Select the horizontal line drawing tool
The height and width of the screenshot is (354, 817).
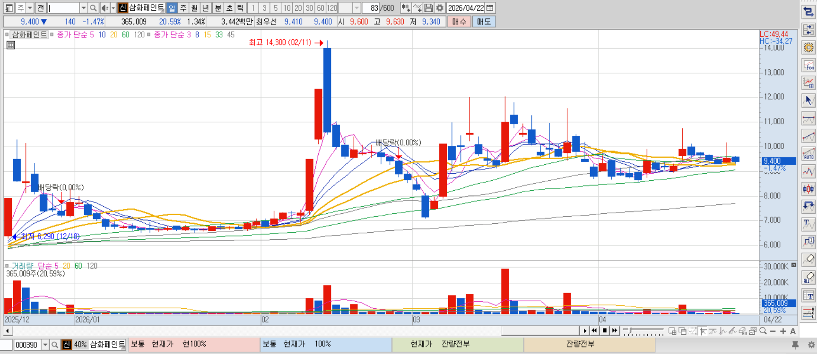point(808,118)
